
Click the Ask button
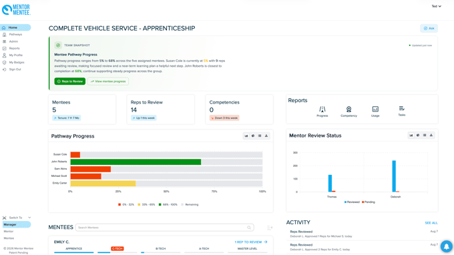(x=429, y=28)
